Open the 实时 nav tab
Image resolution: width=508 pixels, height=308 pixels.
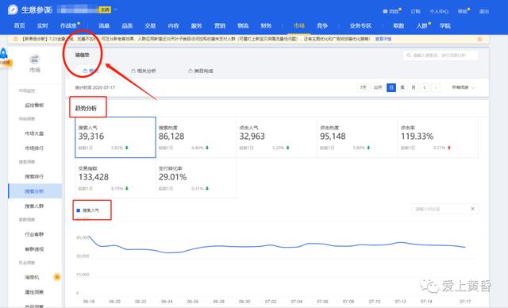click(42, 25)
